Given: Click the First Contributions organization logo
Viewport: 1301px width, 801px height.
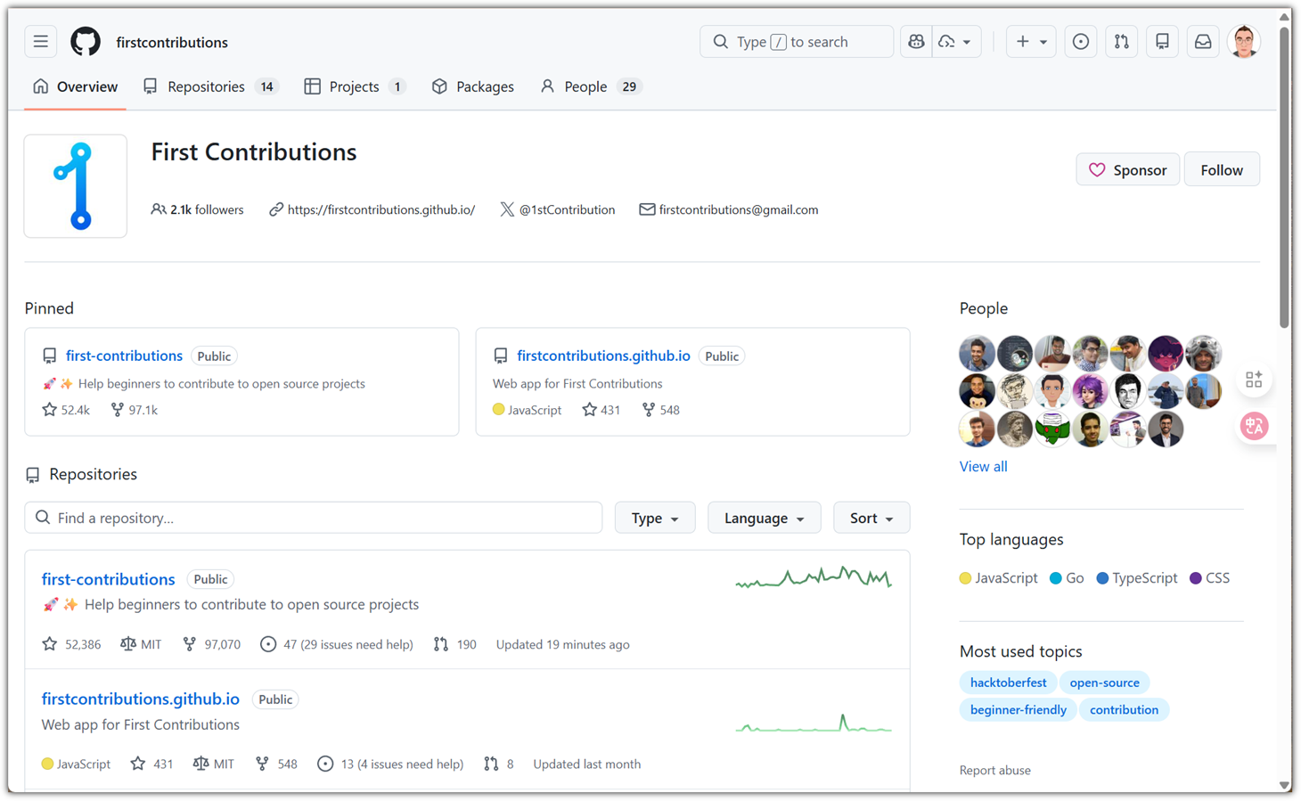Looking at the screenshot, I should (x=76, y=186).
